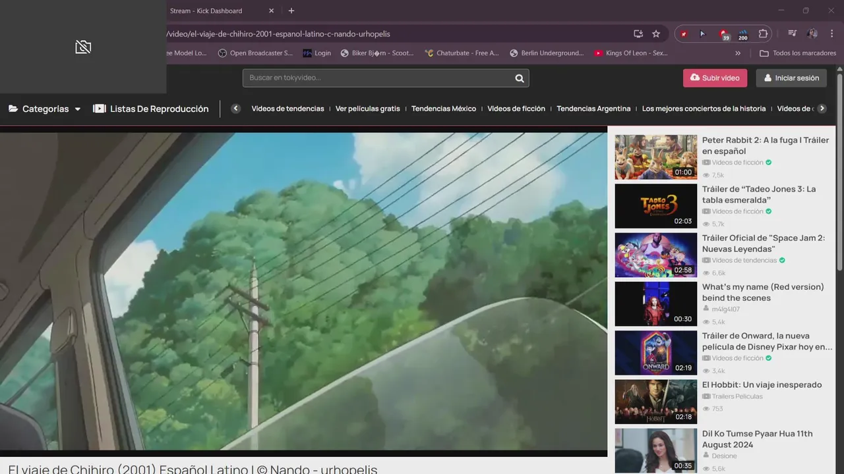Click the bookmark star icon in address bar
The image size is (844, 474).
click(656, 34)
